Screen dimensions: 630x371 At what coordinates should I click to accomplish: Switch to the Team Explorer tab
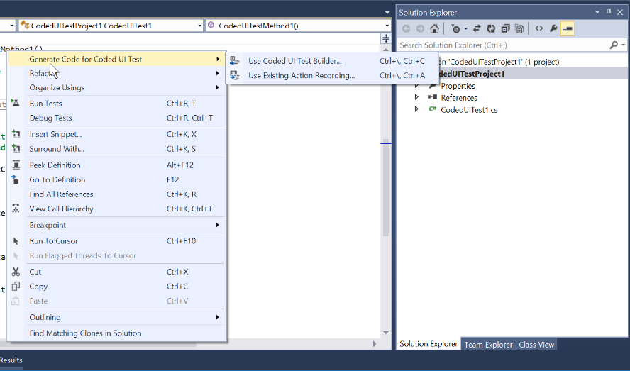point(488,345)
